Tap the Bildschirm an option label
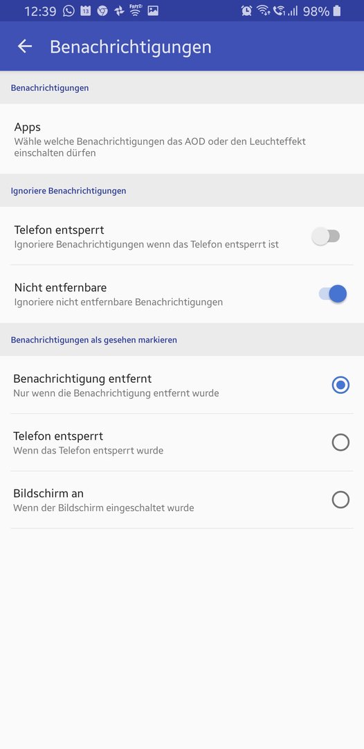 point(48,494)
